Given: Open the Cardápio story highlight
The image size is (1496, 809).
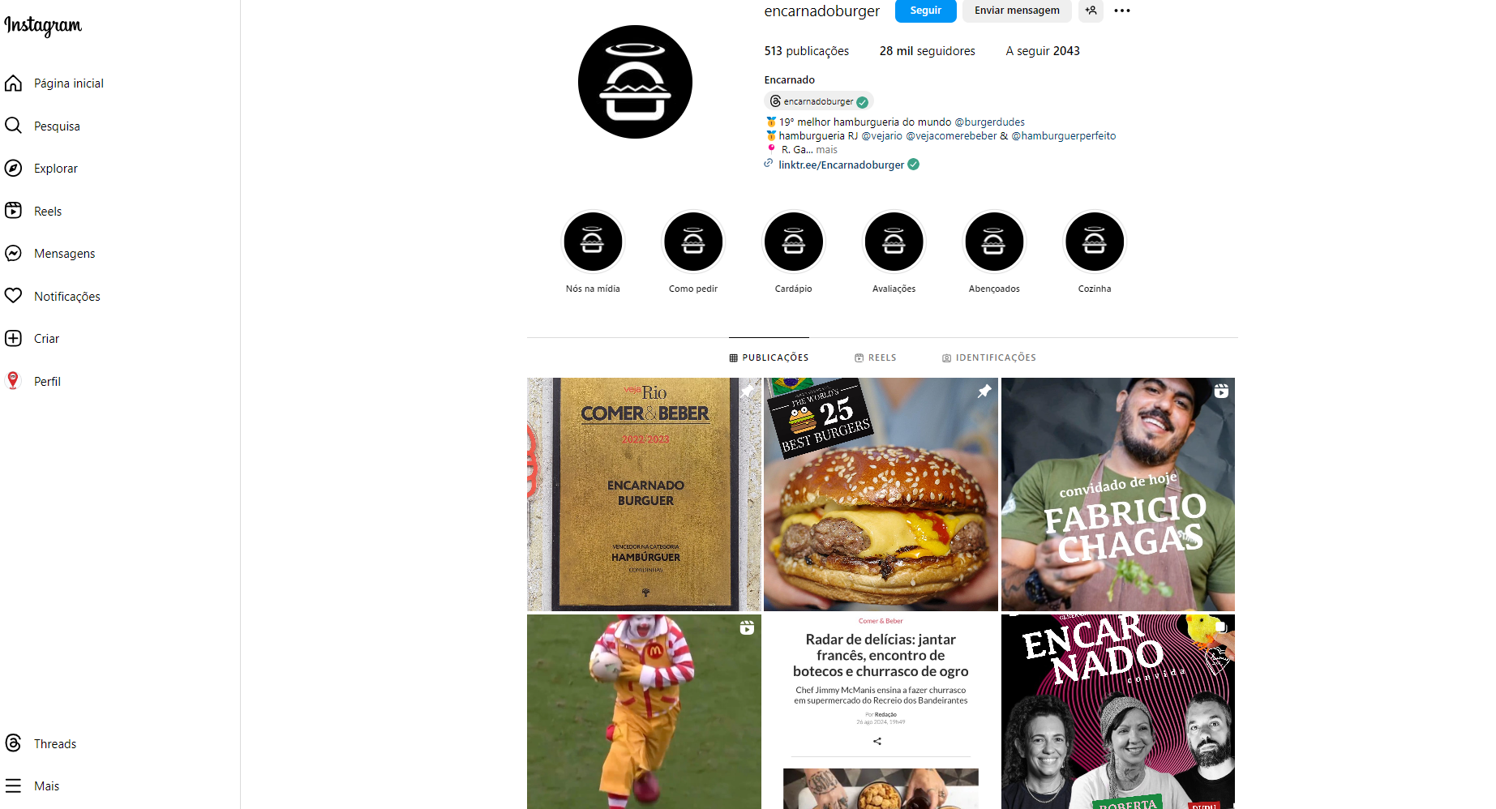Looking at the screenshot, I should pyautogui.click(x=793, y=242).
